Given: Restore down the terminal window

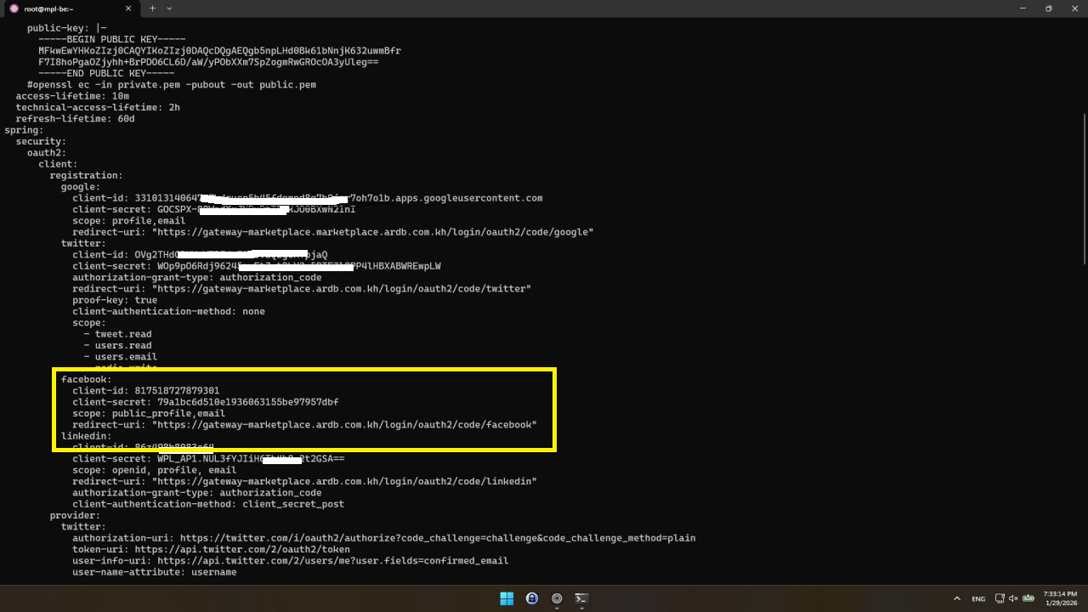Looking at the screenshot, I should [1049, 8].
